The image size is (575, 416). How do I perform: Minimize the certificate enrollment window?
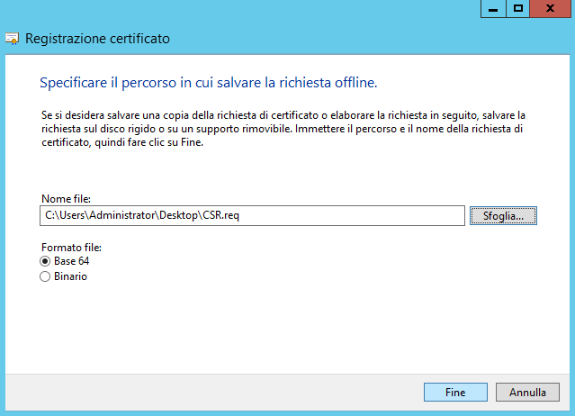click(492, 8)
